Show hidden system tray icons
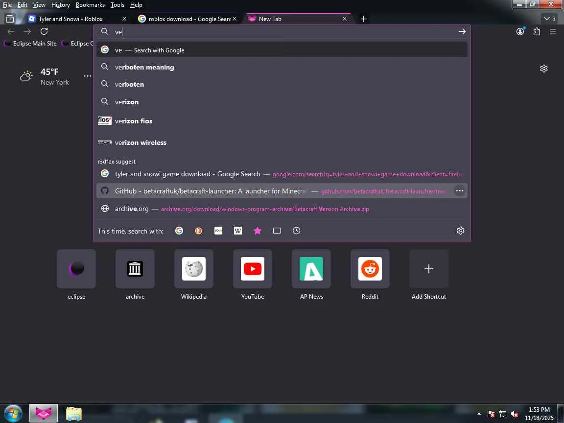This screenshot has width=564, height=423. [479, 414]
